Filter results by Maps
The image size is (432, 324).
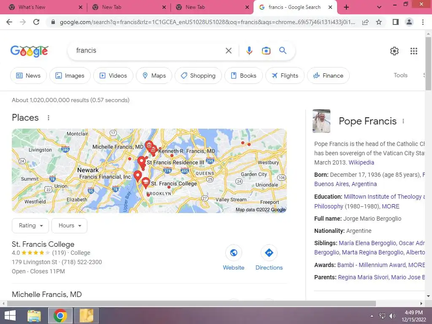154,76
